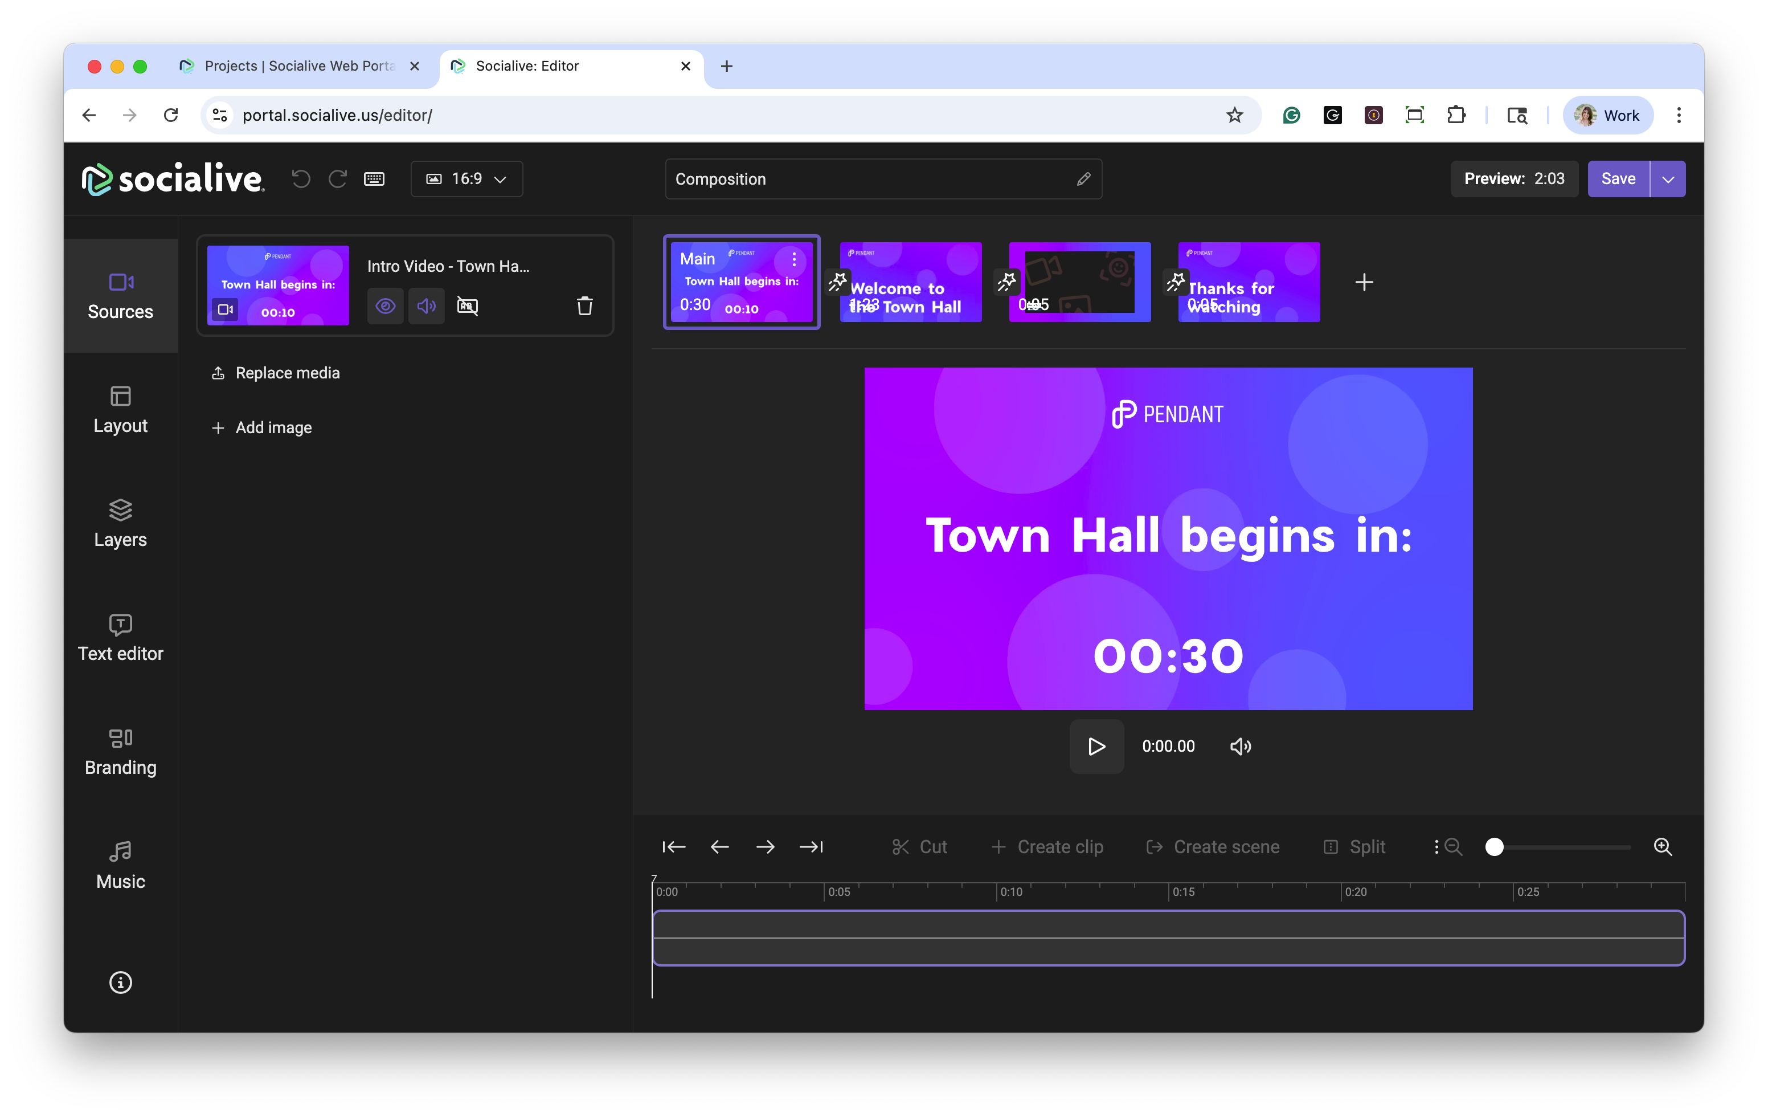Click the undo arrow icon

301,178
